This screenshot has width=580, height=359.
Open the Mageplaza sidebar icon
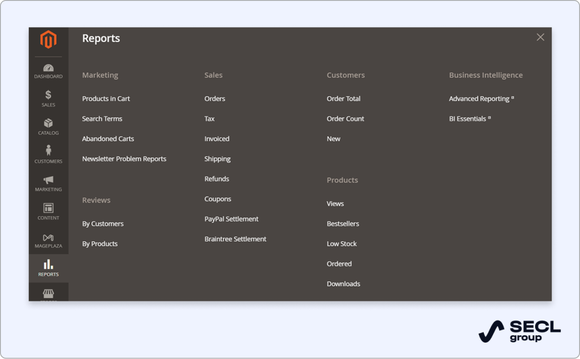[x=48, y=240]
